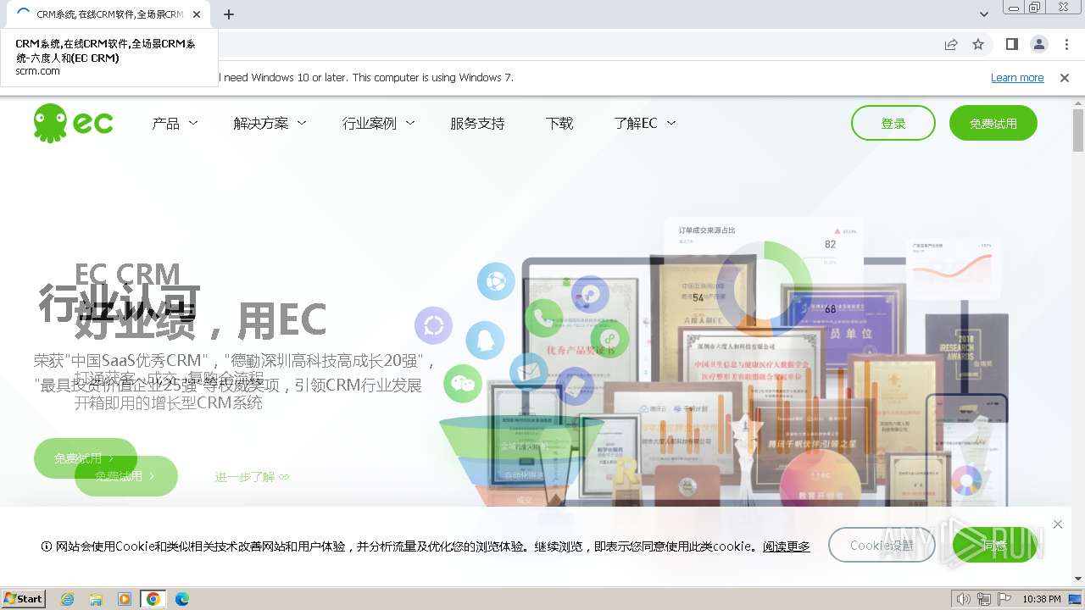The width and height of the screenshot is (1085, 610).
Task: Click the WeChat bubble icon
Action: tap(463, 383)
